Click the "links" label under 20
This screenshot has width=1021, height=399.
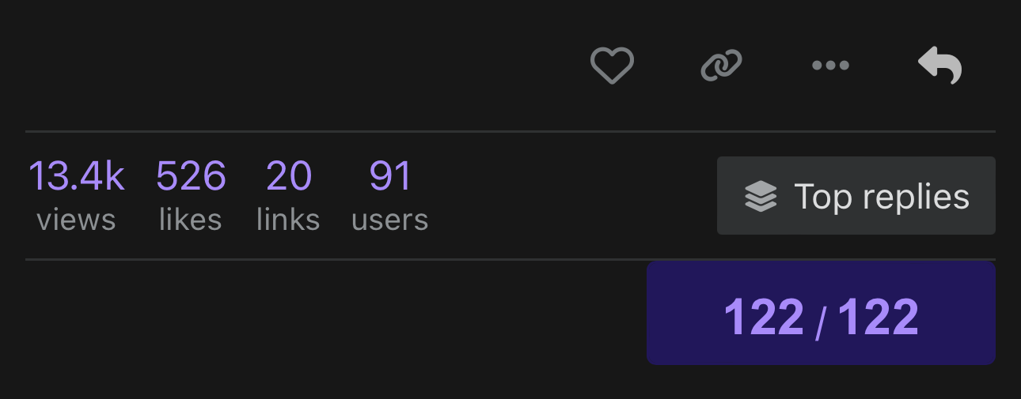coord(288,220)
